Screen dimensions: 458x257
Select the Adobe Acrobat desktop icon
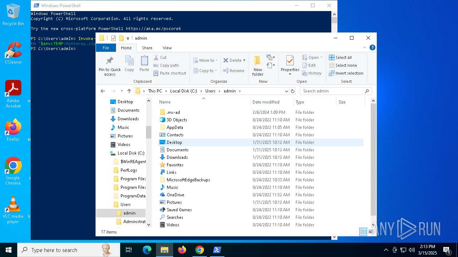pyautogui.click(x=13, y=94)
